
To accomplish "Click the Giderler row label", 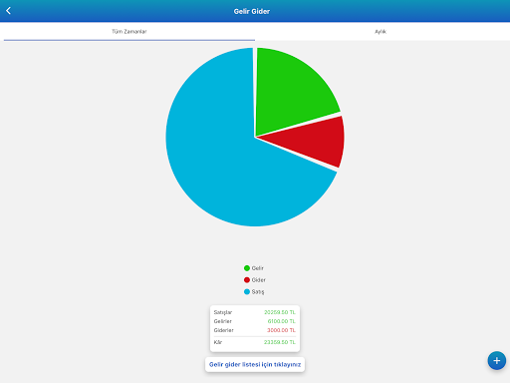I will tap(224, 330).
